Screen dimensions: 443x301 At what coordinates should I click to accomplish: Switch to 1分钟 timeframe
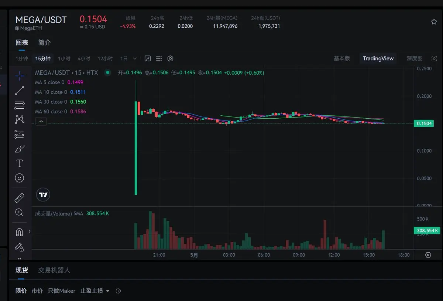click(x=21, y=58)
